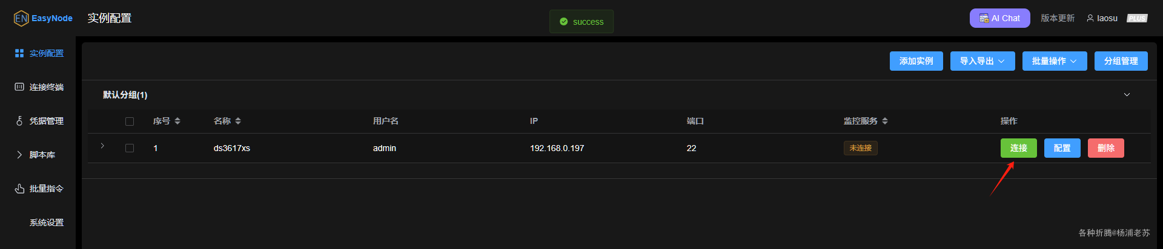Click the 添加实例 button
This screenshot has height=249, width=1163.
pyautogui.click(x=916, y=61)
